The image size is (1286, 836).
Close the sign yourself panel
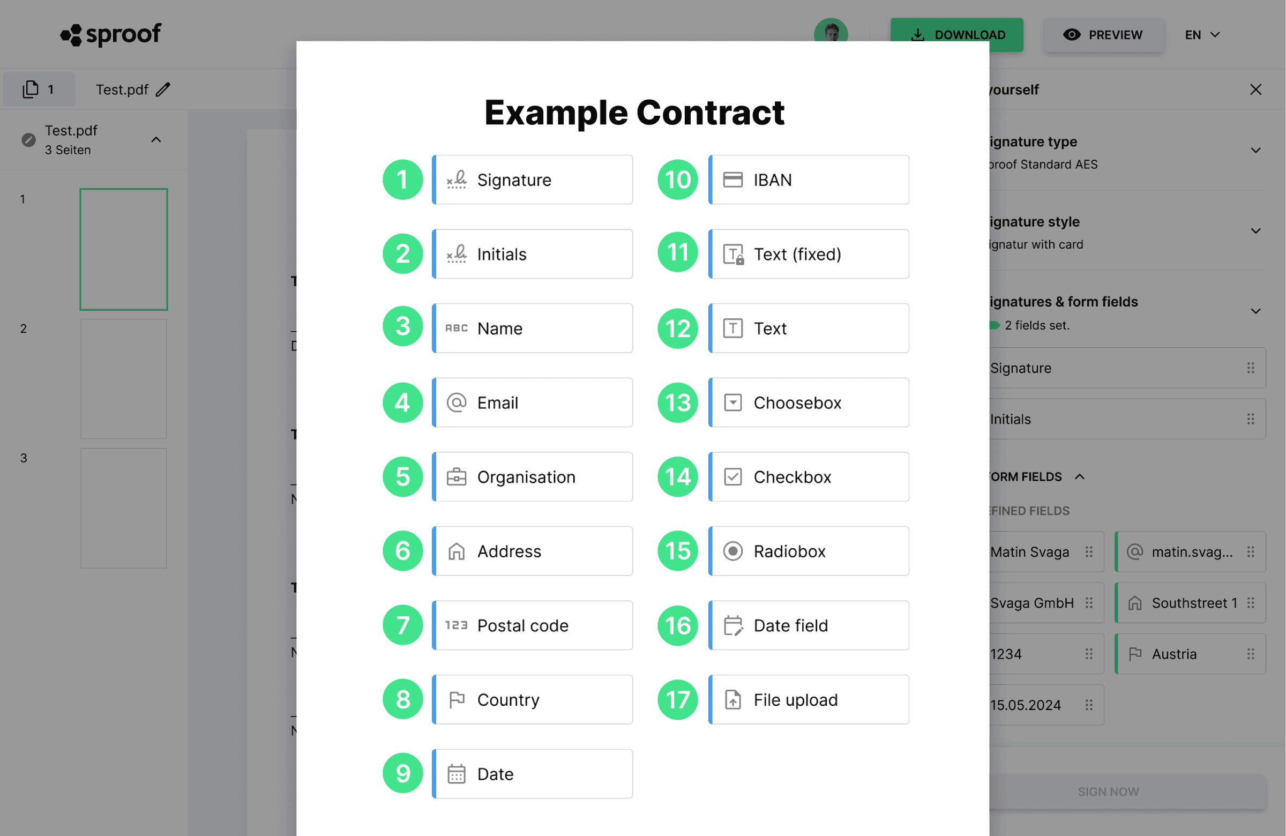[1256, 89]
